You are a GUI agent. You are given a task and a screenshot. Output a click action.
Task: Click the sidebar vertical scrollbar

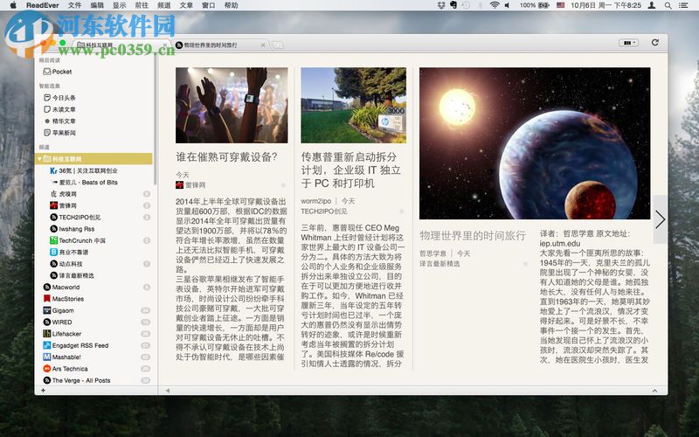156,121
